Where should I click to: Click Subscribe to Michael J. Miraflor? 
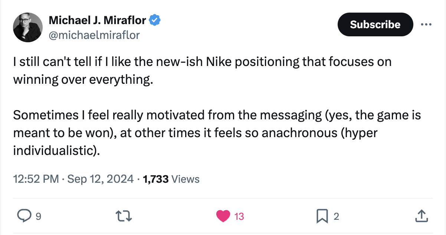[375, 24]
